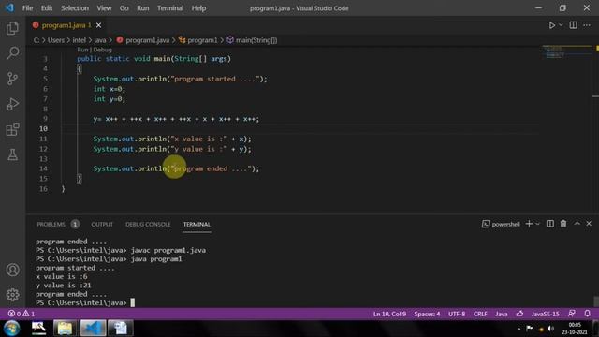The image size is (599, 337).
Task: Open the Windows Start button
Action: click(x=11, y=328)
